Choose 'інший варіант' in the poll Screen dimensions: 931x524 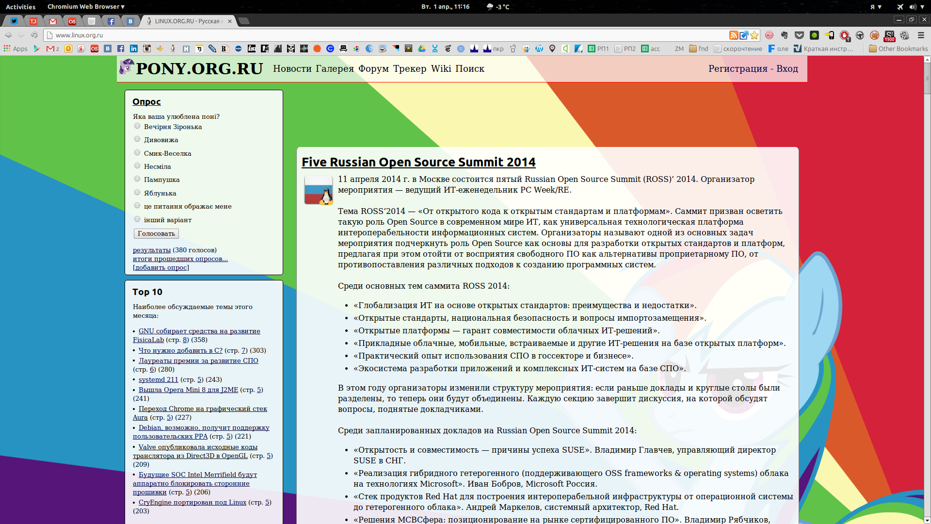pyautogui.click(x=137, y=219)
